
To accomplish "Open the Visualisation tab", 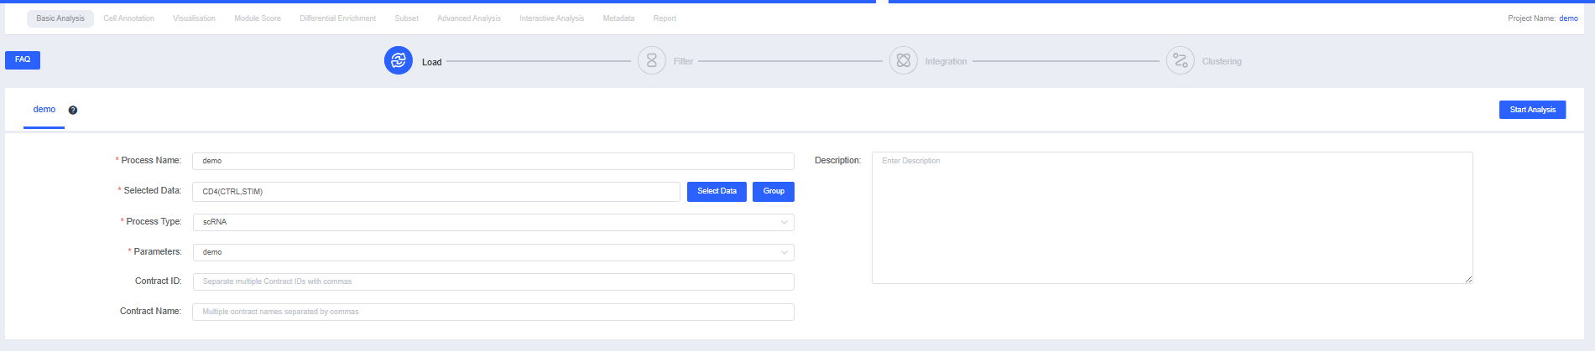I will 194,18.
